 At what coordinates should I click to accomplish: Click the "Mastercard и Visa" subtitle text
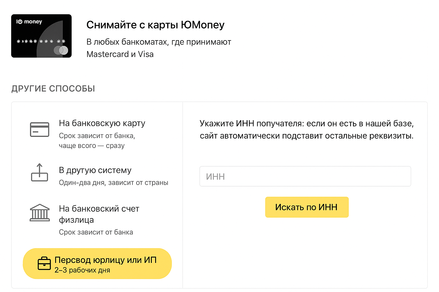(120, 54)
